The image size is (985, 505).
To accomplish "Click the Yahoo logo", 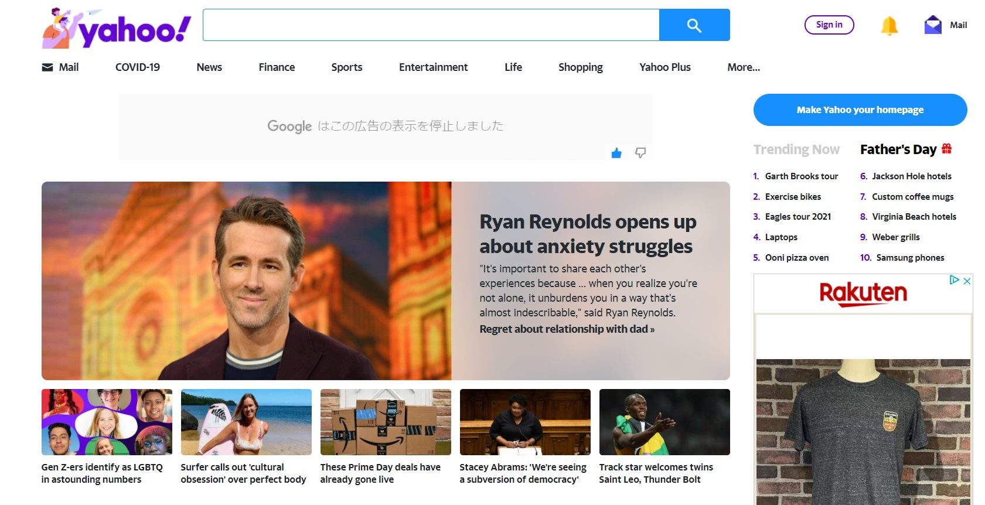I will 117,28.
